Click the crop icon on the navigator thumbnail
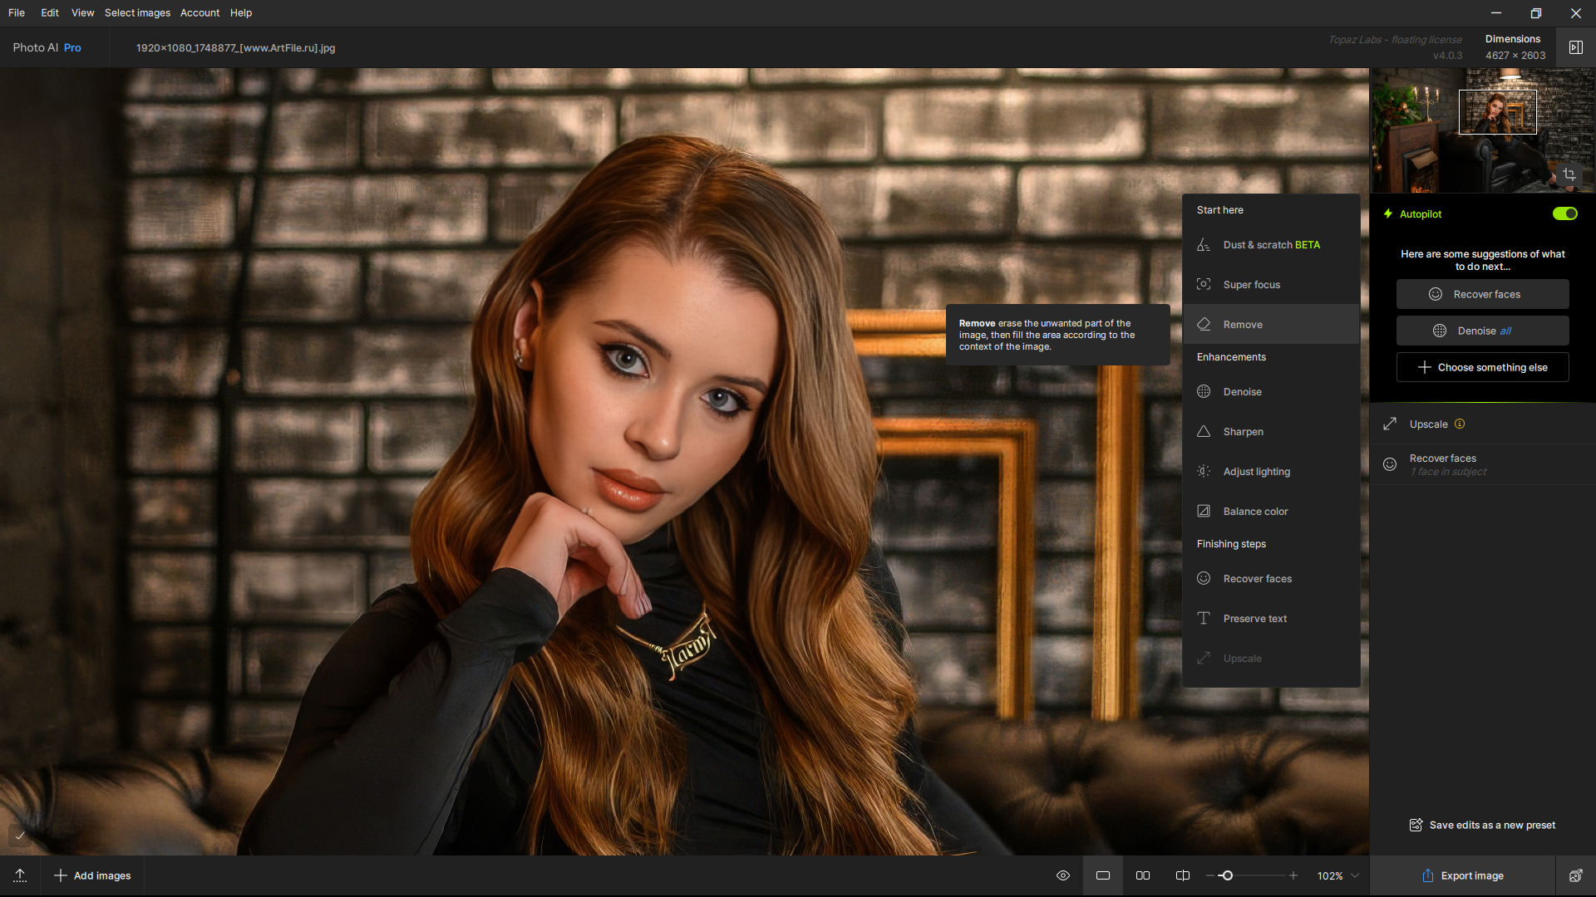Viewport: 1596px width, 897px height. [x=1569, y=174]
